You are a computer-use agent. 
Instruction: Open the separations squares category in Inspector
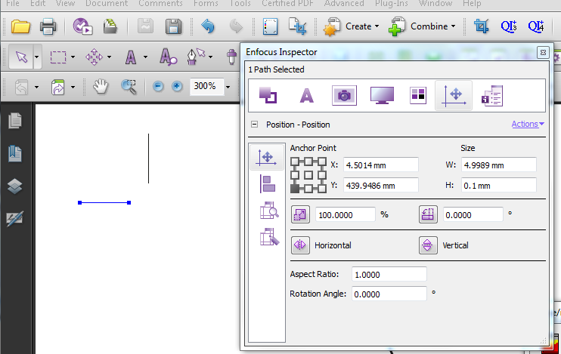coord(418,95)
